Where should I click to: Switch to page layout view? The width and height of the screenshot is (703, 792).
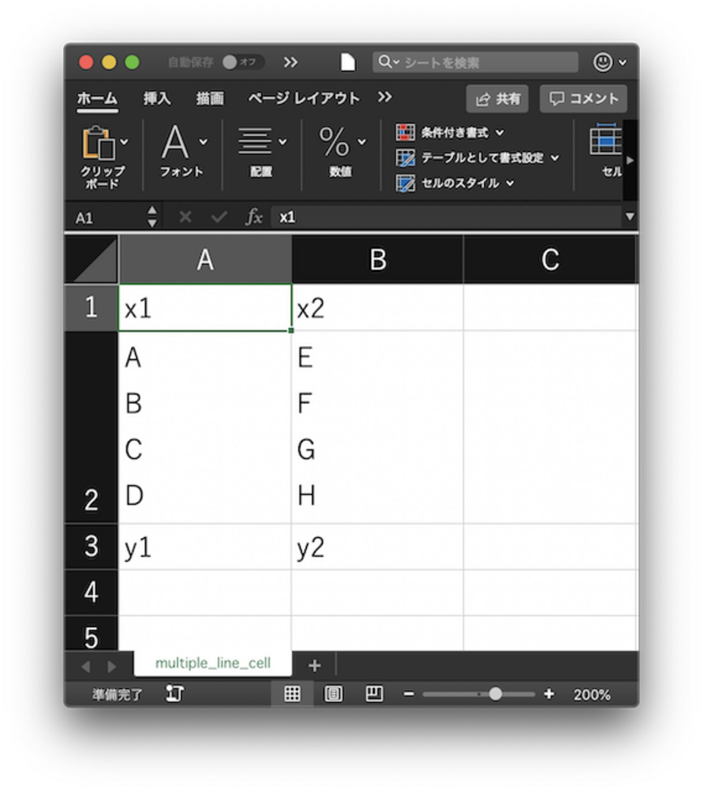tap(333, 694)
